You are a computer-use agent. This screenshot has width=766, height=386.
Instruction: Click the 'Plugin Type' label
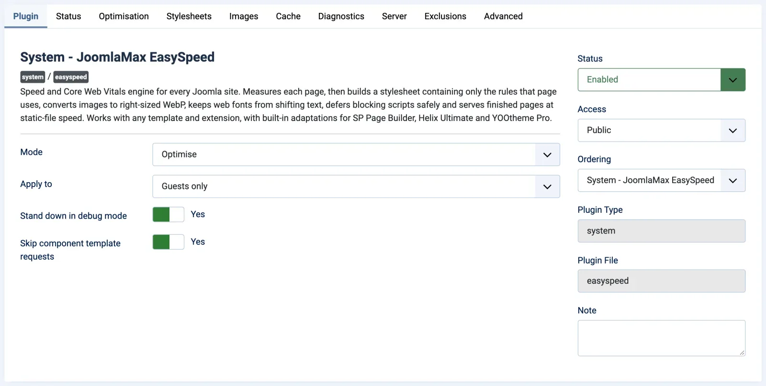coord(600,210)
